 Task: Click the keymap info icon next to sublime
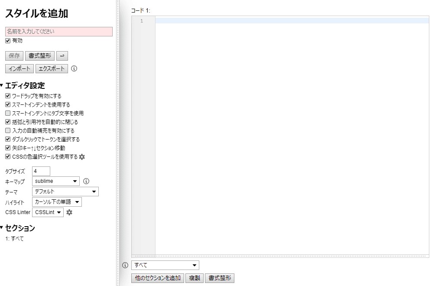(86, 181)
